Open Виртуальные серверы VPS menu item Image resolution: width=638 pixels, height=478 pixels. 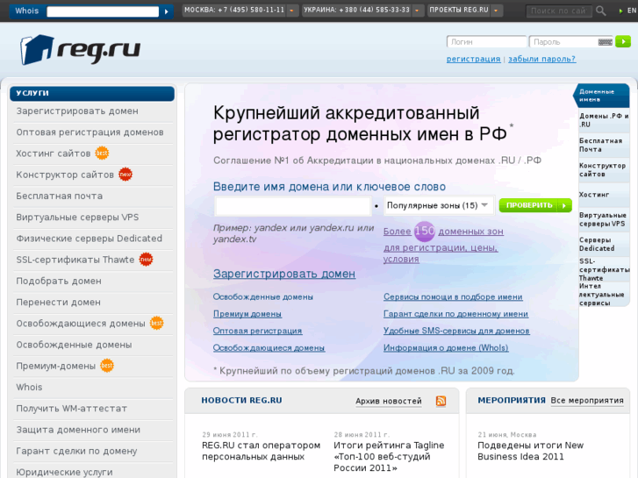point(77,218)
